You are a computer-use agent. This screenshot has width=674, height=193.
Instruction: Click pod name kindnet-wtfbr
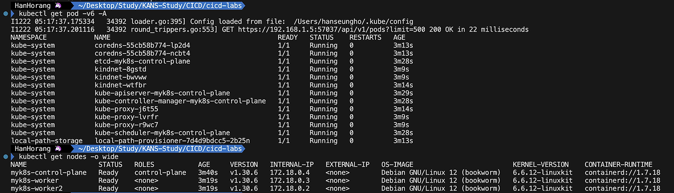(x=121, y=85)
